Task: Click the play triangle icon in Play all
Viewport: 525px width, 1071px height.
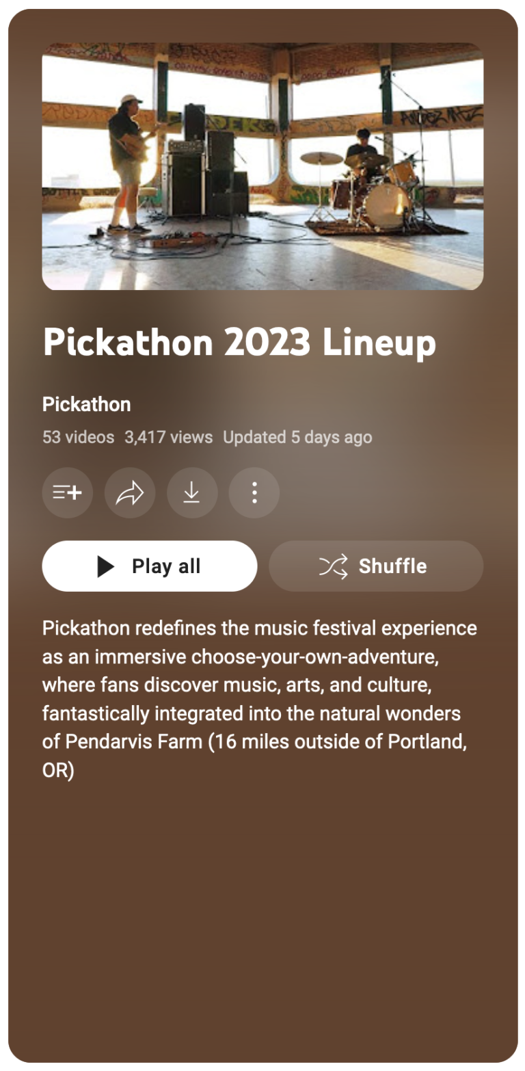Action: click(106, 566)
